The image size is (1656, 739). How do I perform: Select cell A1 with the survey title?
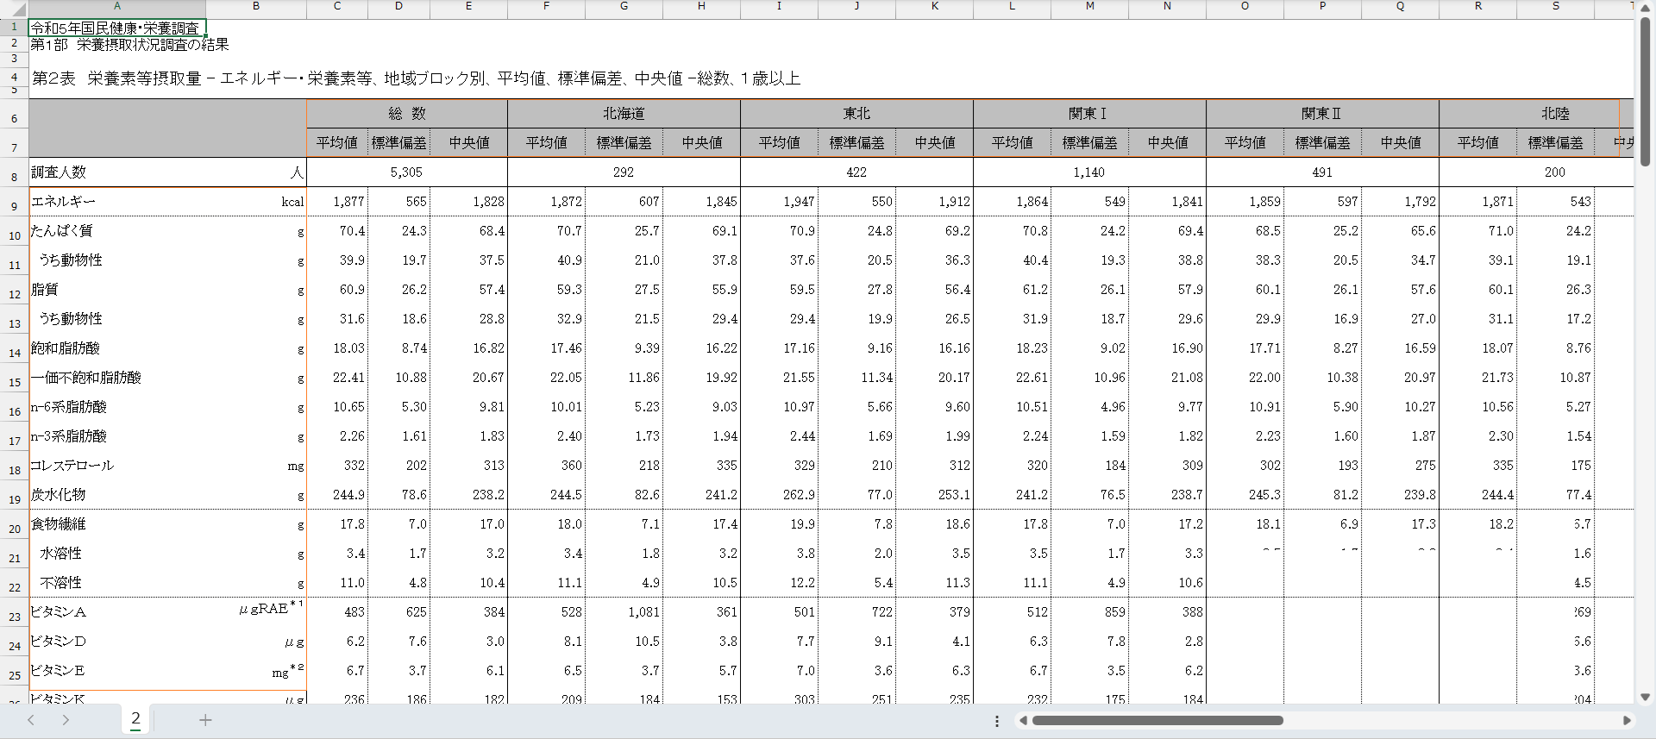117,28
